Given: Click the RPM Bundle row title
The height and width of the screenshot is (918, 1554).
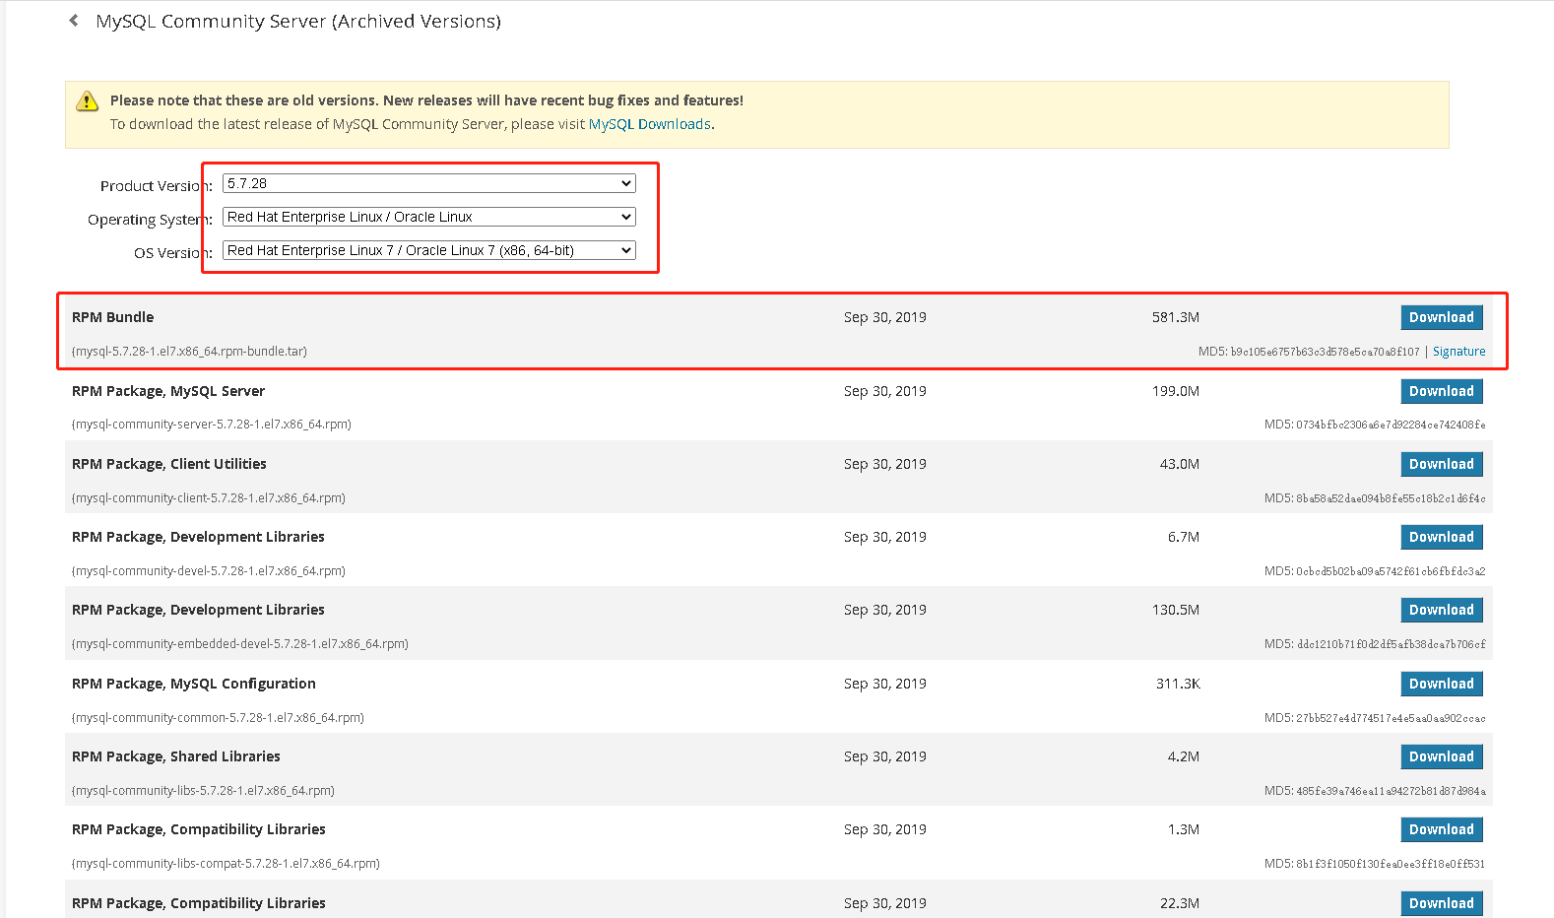Looking at the screenshot, I should click(113, 317).
